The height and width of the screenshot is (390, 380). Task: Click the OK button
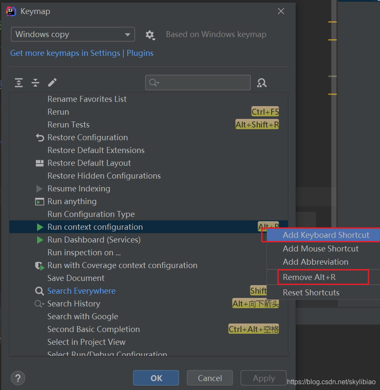click(x=156, y=378)
